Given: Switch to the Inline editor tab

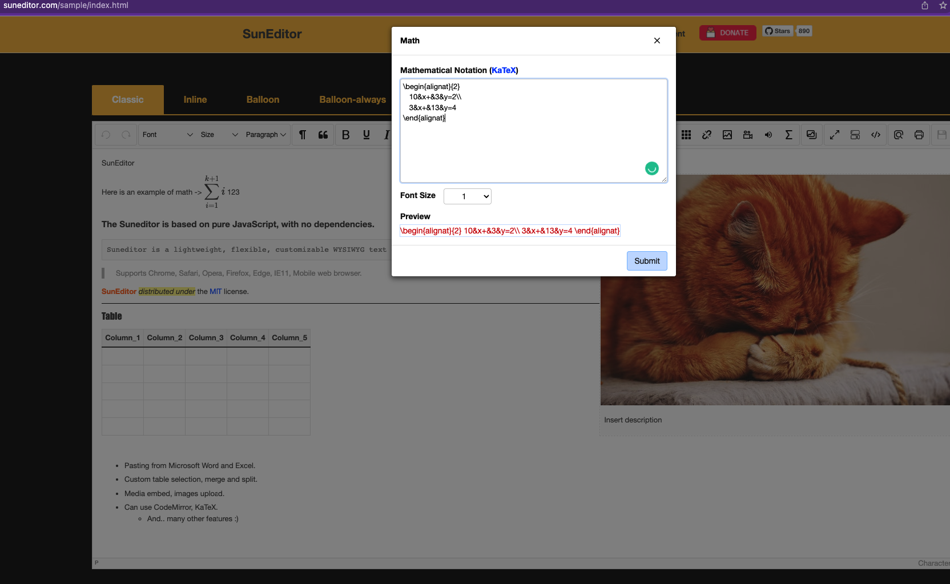Looking at the screenshot, I should click(x=195, y=99).
